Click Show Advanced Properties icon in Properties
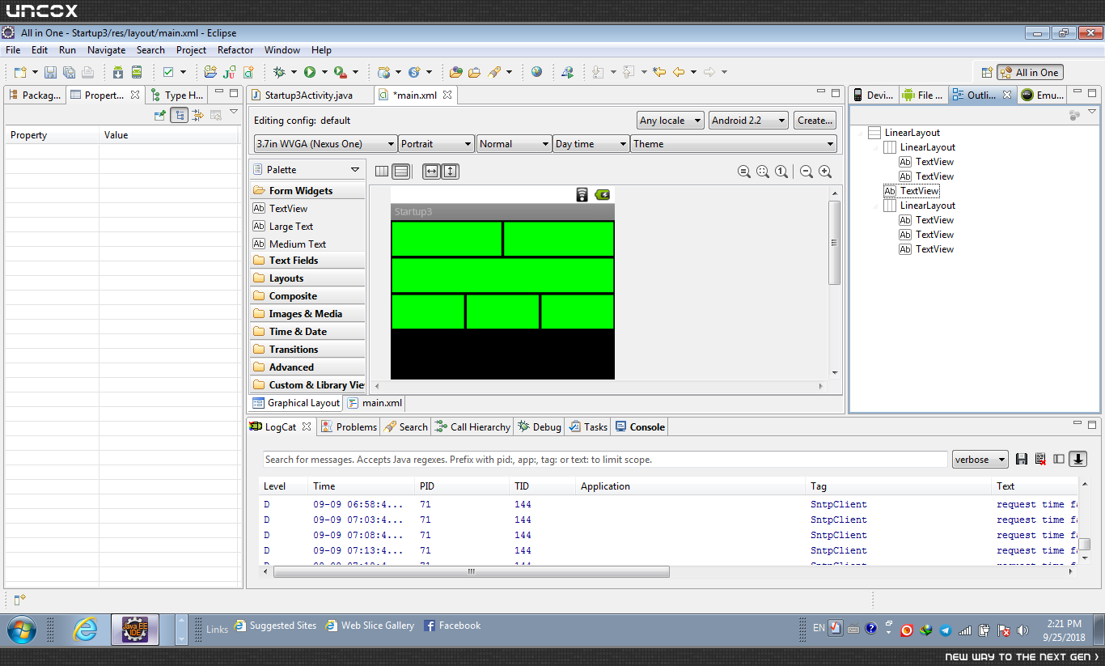Screen dimensions: 1105x666 (197, 116)
